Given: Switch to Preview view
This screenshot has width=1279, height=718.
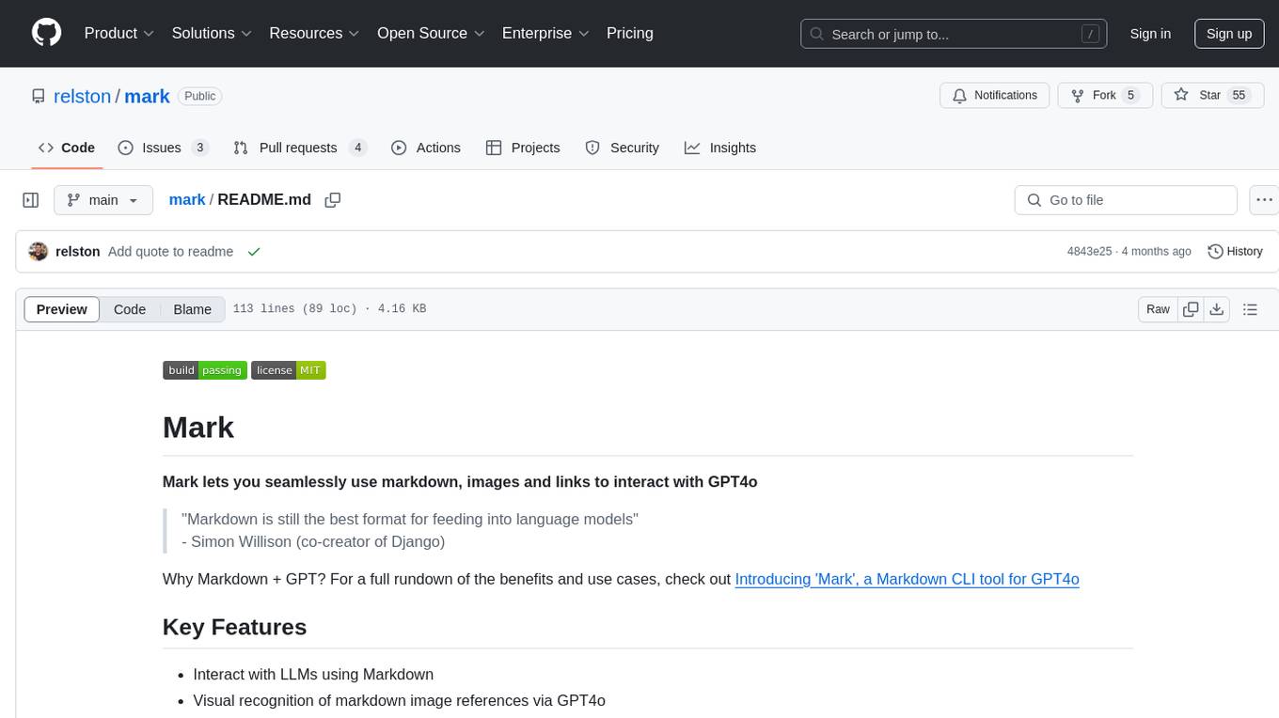Looking at the screenshot, I should click(x=62, y=309).
